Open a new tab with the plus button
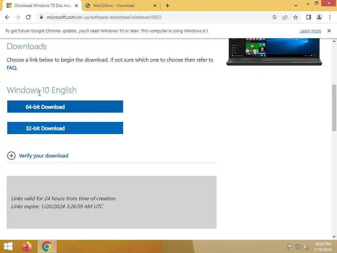This screenshot has width=337, height=253. click(168, 6)
